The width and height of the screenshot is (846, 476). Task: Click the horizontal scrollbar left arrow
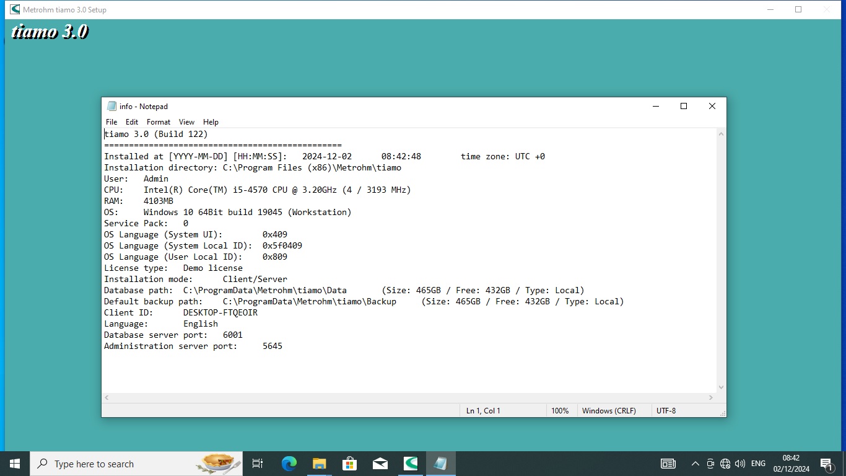[x=107, y=398]
